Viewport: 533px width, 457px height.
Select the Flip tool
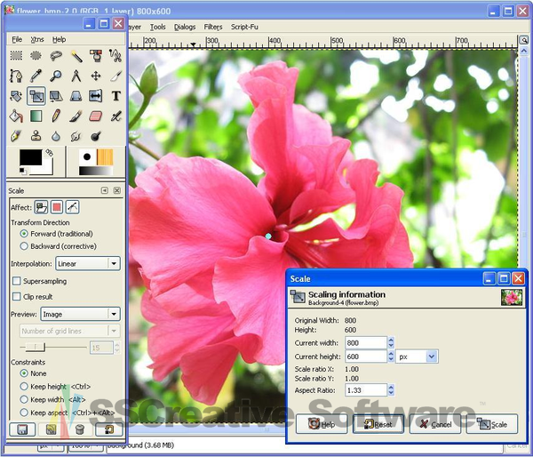(96, 96)
